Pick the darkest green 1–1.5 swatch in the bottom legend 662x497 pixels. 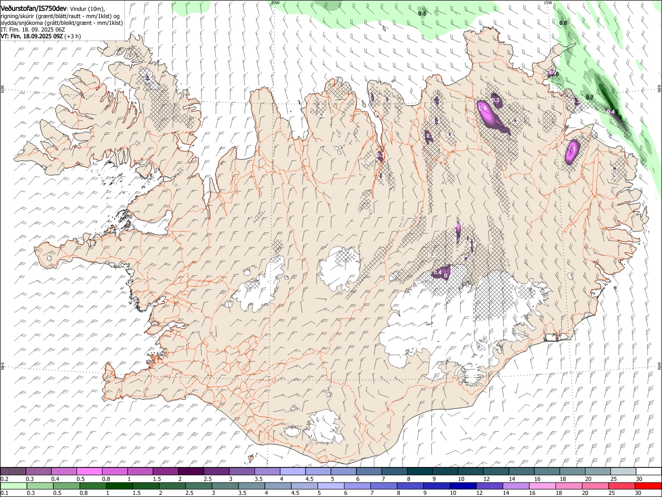119,486
